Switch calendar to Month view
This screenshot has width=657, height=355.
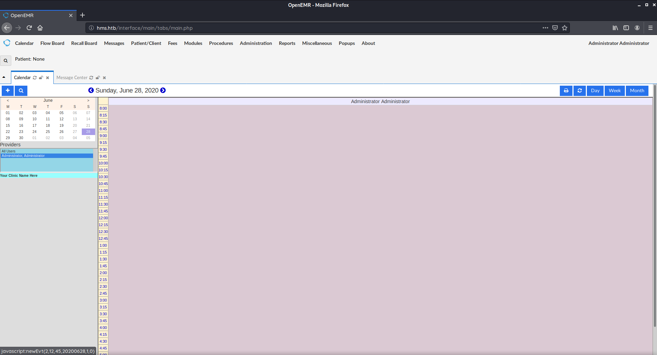pyautogui.click(x=636, y=90)
